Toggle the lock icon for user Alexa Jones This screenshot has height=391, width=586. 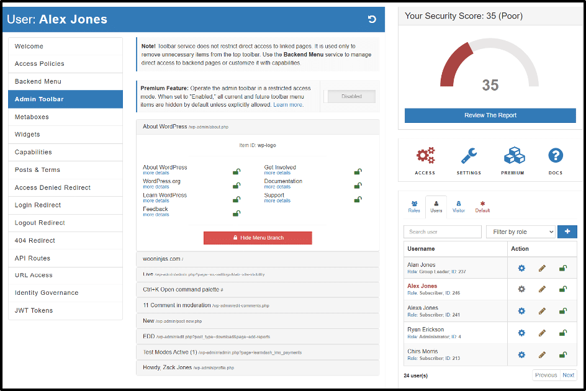pyautogui.click(x=563, y=311)
